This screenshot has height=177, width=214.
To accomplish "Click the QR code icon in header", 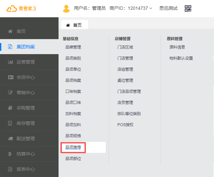I will 188,8.
